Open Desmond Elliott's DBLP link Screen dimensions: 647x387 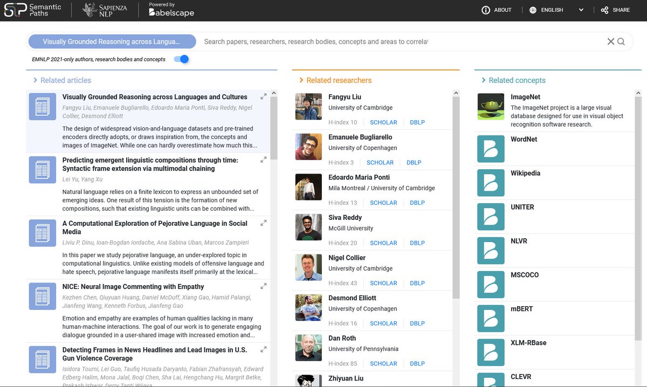point(417,323)
